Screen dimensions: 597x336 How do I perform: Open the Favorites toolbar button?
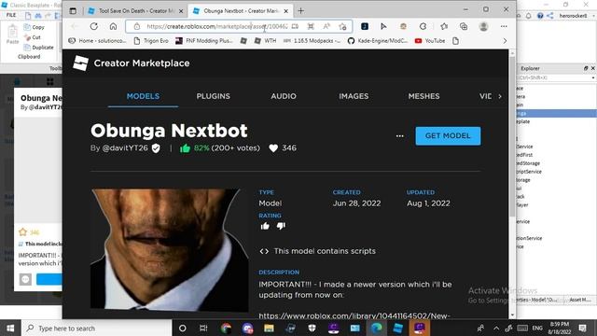tap(444, 26)
